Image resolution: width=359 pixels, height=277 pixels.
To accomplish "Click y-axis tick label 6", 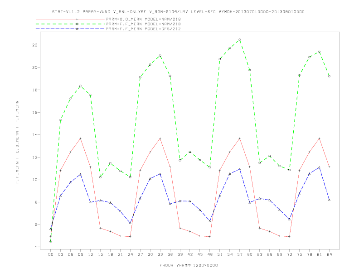I will tap(36, 224).
